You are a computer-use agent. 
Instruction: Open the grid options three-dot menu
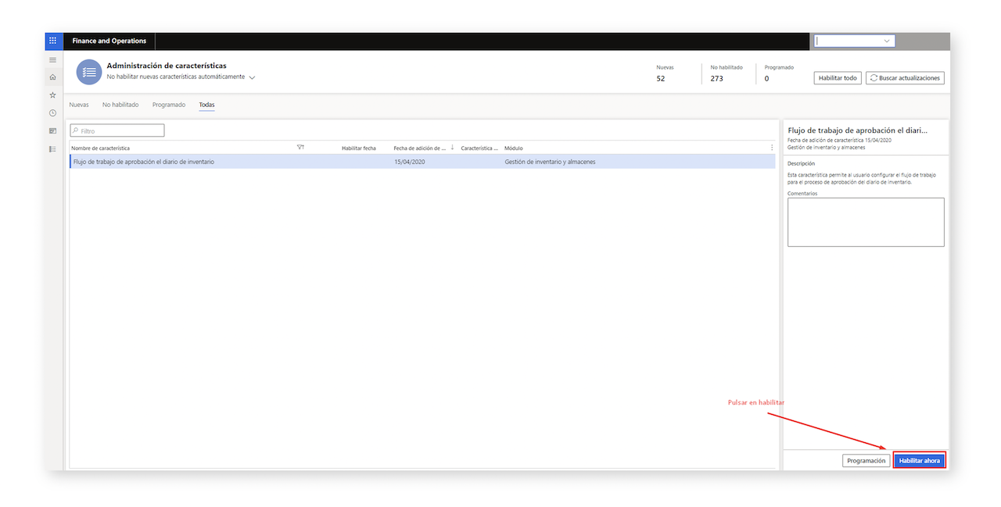pyautogui.click(x=772, y=148)
